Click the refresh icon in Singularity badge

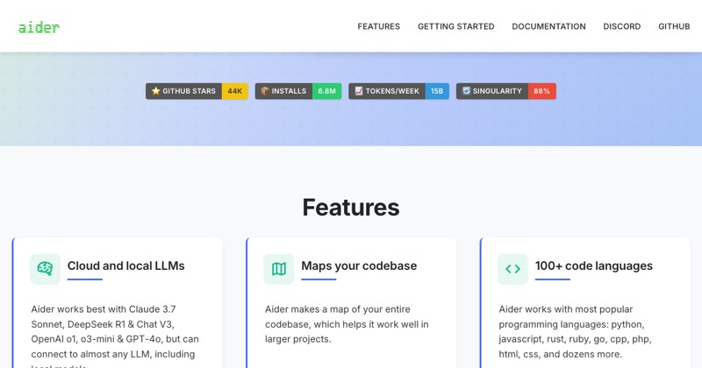[x=466, y=91]
